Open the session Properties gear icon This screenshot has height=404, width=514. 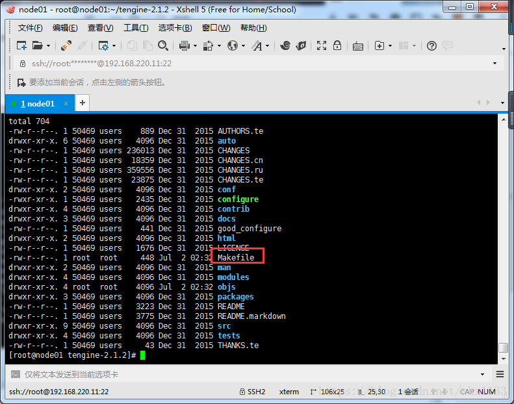[103, 46]
